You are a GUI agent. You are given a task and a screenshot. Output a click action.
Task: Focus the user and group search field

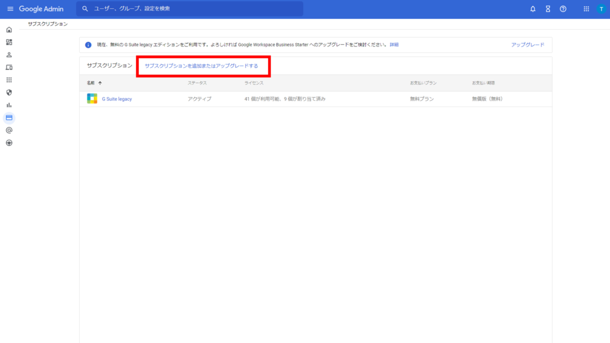click(189, 8)
